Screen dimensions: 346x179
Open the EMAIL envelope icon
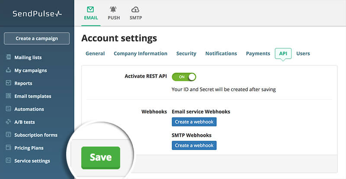pyautogui.click(x=90, y=9)
